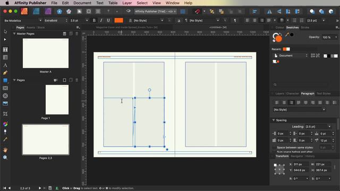Enable Space between same styles checkbox
The width and height of the screenshot is (340, 191).
(x=274, y=147)
